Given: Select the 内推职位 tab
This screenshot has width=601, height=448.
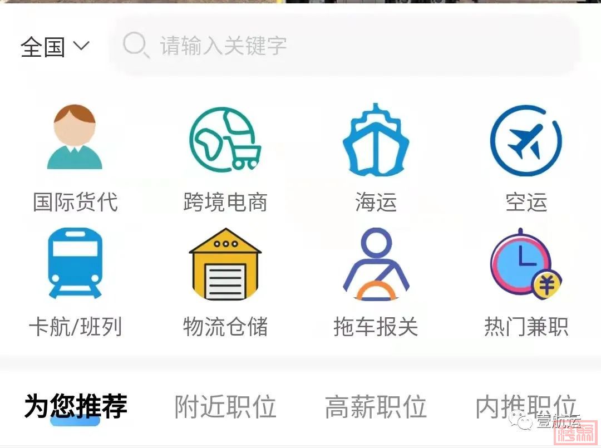Looking at the screenshot, I should click(x=526, y=407).
